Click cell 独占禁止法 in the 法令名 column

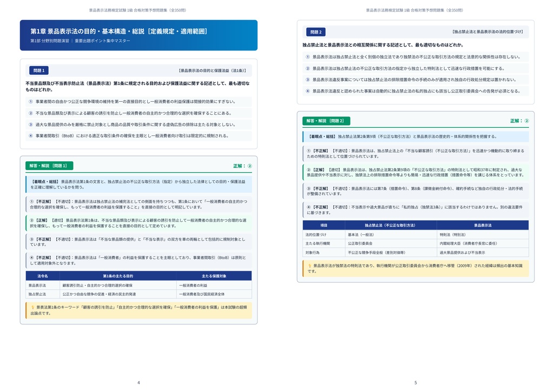[43, 294]
